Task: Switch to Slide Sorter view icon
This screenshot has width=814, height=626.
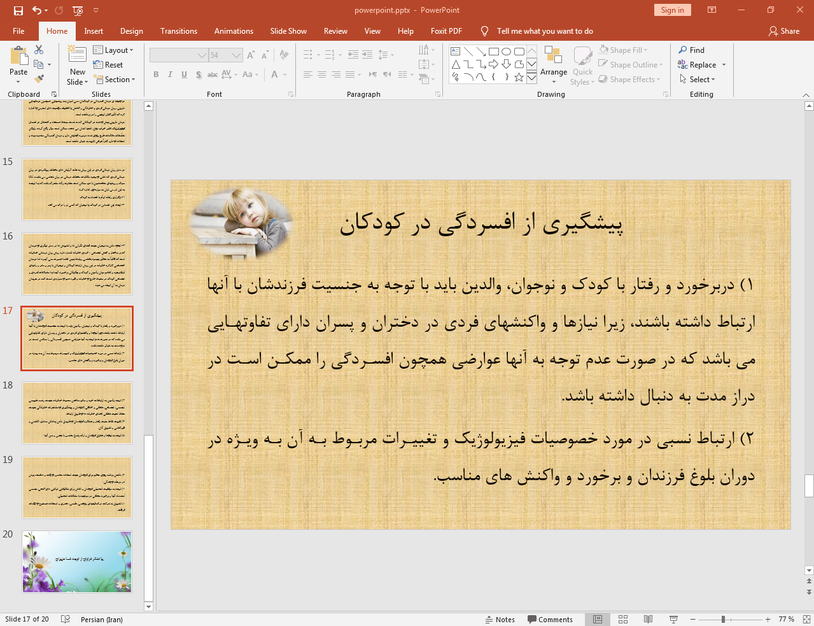Action: [623, 619]
